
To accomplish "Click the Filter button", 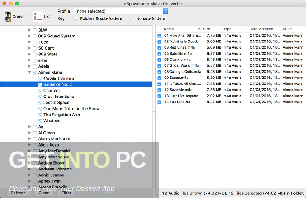I will coord(66,193).
